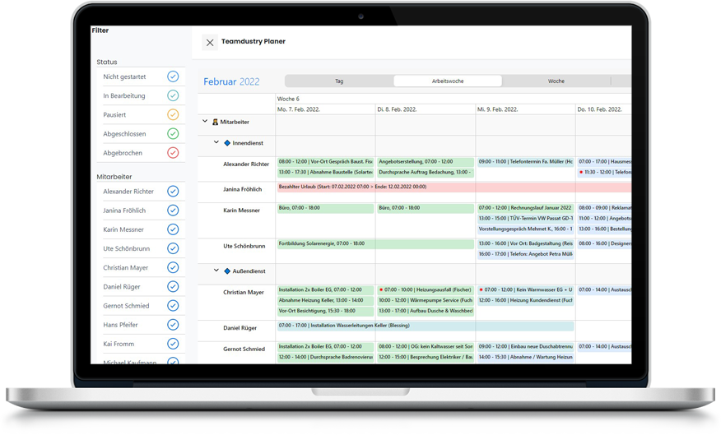
Task: Open Installation Wasserleitungen Keller (Blessing)
Action: (426, 326)
